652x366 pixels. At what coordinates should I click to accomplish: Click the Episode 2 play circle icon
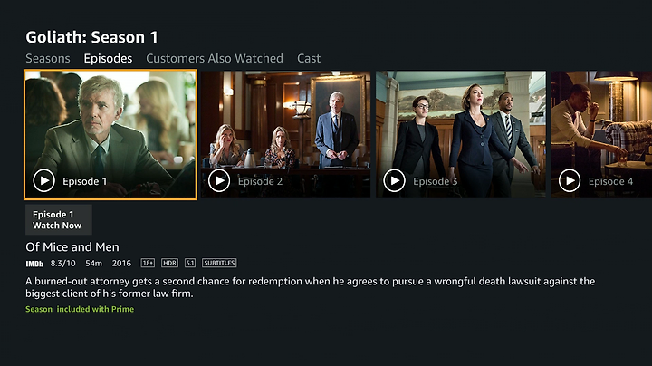219,180
